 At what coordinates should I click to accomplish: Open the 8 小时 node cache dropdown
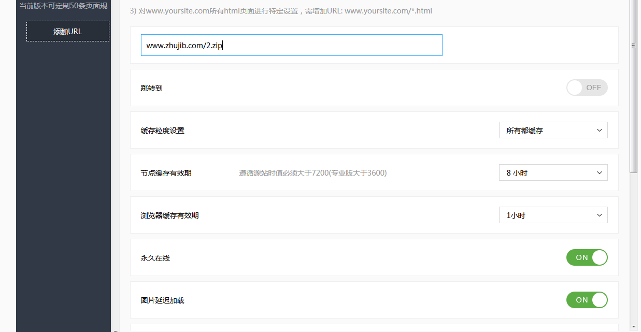[x=553, y=172]
